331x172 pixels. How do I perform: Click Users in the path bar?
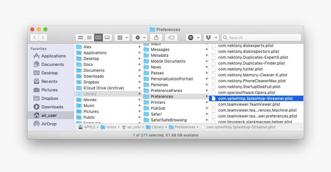point(109,127)
